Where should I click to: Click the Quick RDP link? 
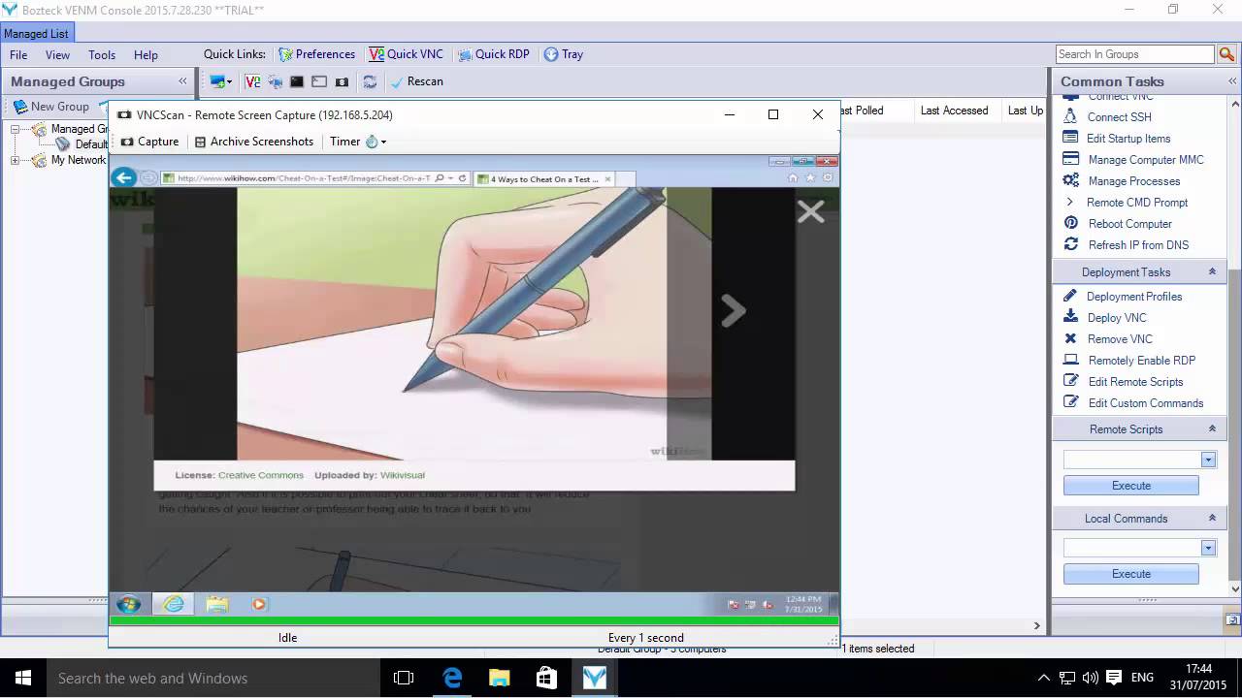[494, 54]
